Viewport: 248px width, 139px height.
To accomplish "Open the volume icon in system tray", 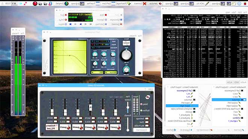I will [x=21, y=3].
